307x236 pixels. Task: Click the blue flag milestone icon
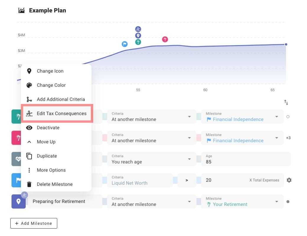coord(17,180)
